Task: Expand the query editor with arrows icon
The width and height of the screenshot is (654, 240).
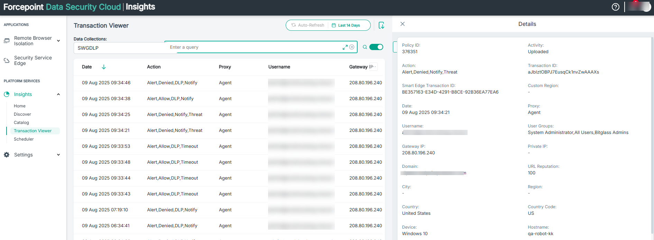Action: pyautogui.click(x=345, y=47)
